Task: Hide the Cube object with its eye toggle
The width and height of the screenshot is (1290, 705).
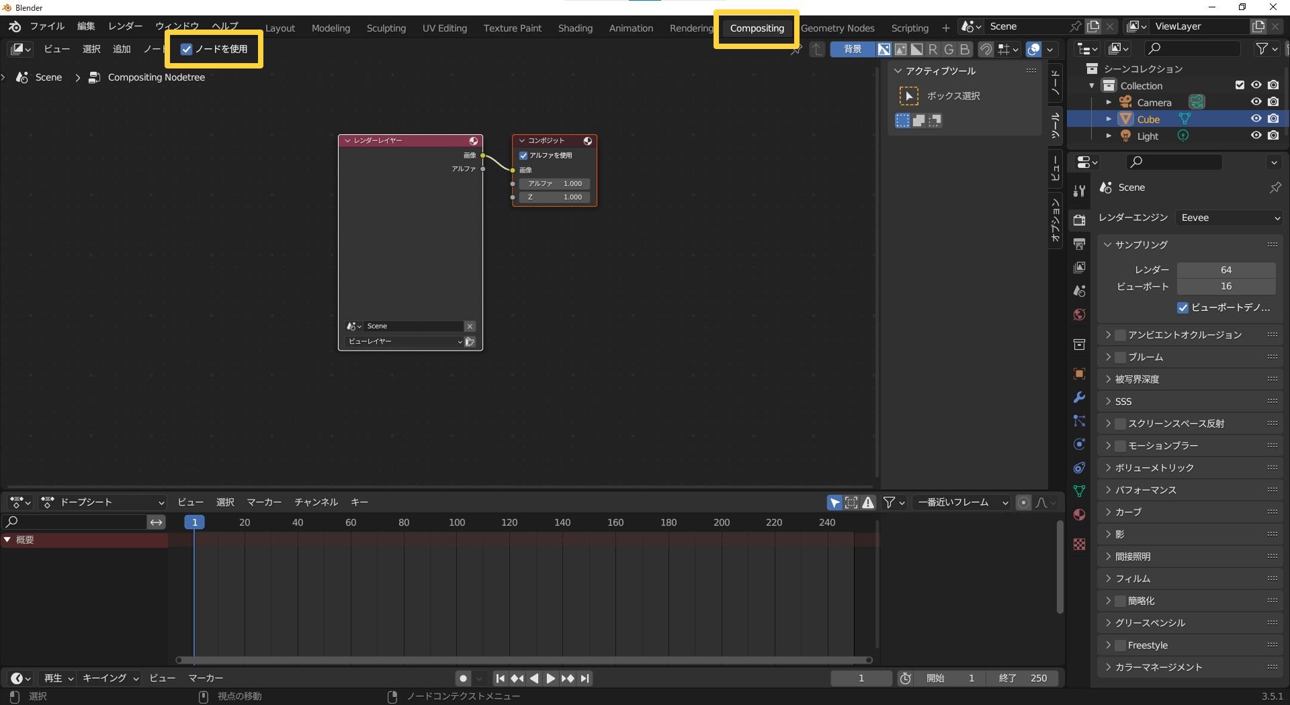Action: (x=1256, y=118)
